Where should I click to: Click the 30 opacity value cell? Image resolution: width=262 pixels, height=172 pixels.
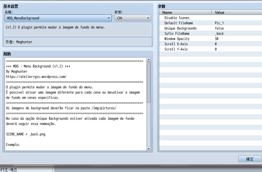[x=217, y=39]
